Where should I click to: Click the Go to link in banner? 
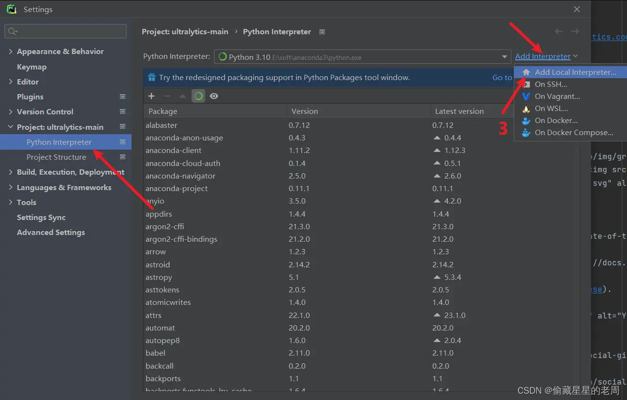(502, 77)
